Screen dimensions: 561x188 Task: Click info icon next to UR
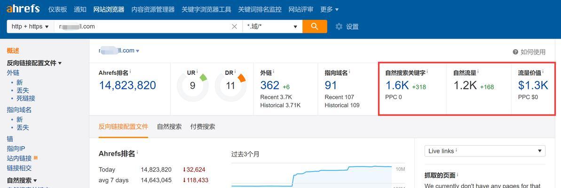point(197,71)
